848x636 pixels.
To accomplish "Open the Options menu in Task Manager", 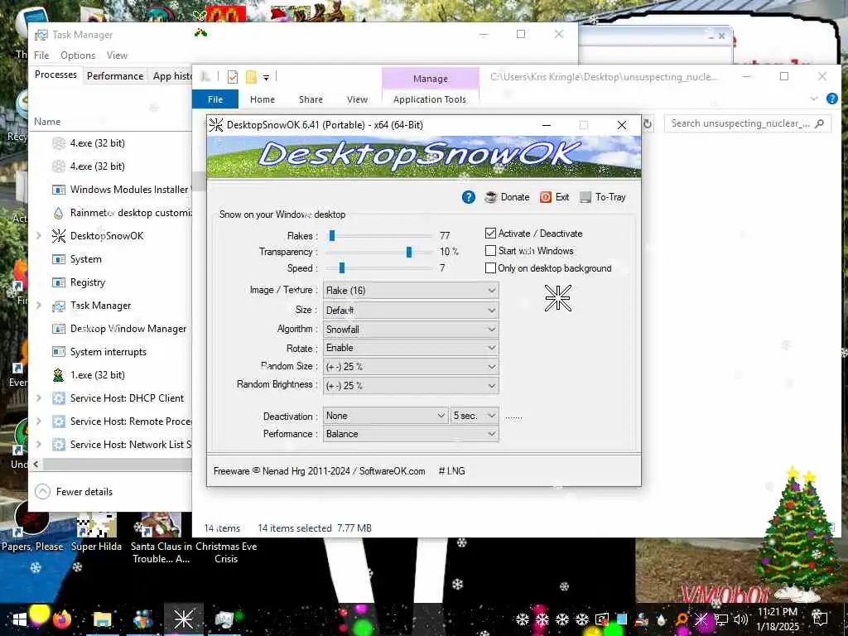I will tap(78, 55).
